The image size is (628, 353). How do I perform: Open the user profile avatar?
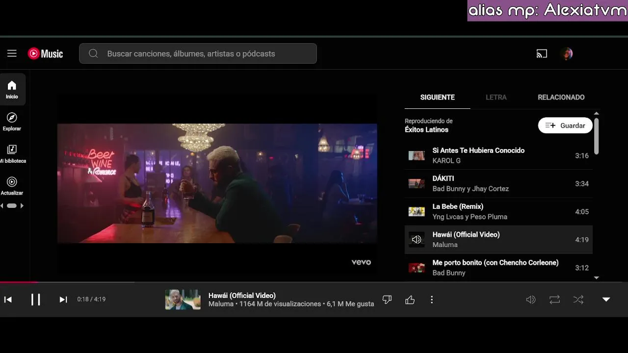click(x=567, y=53)
